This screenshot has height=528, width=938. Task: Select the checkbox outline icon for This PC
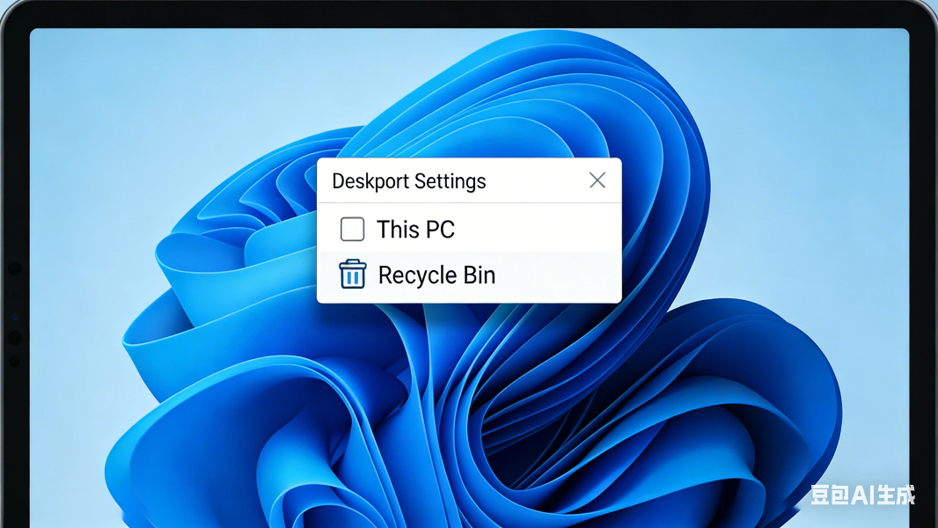coord(352,229)
